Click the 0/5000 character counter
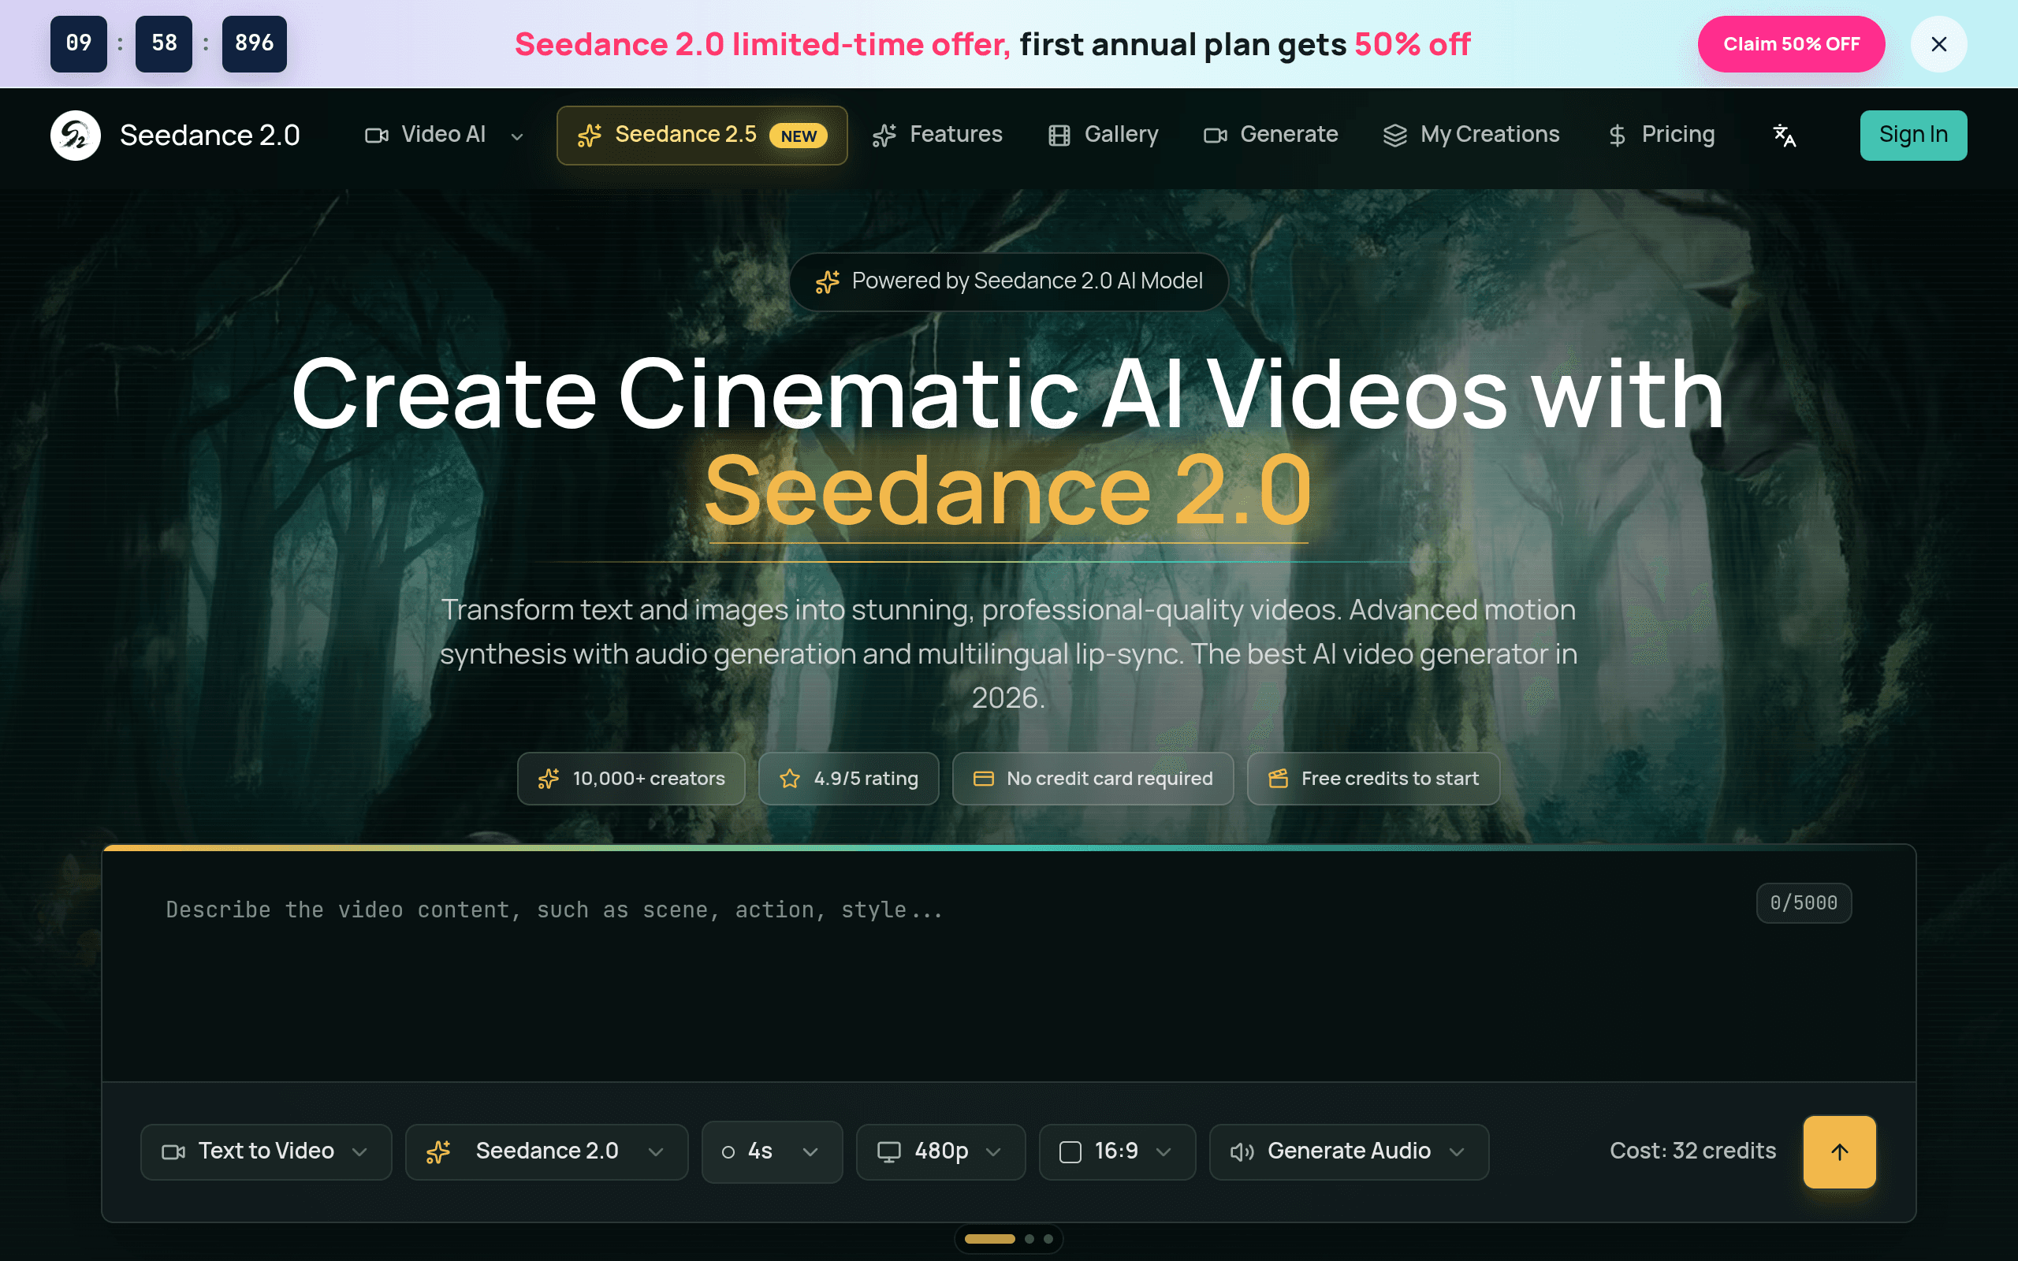This screenshot has height=1261, width=2018. [1804, 903]
